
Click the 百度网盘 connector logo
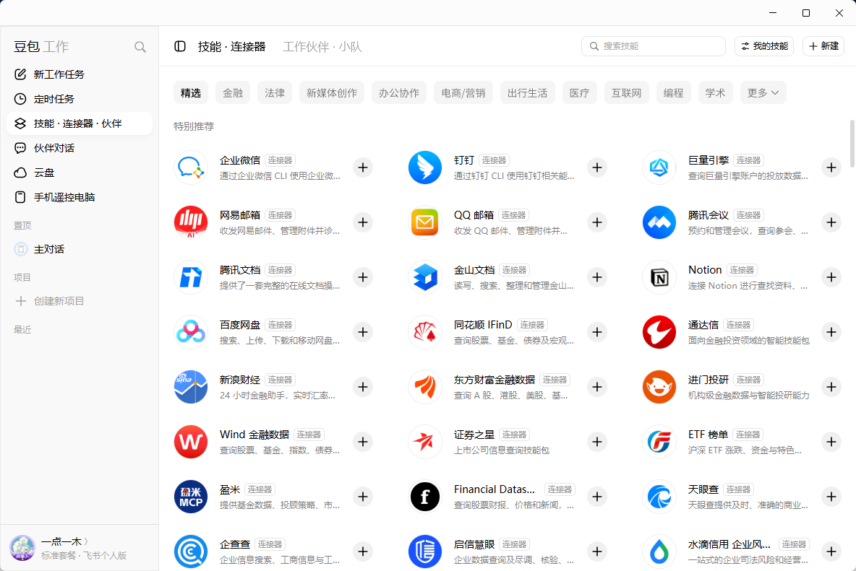(x=191, y=332)
